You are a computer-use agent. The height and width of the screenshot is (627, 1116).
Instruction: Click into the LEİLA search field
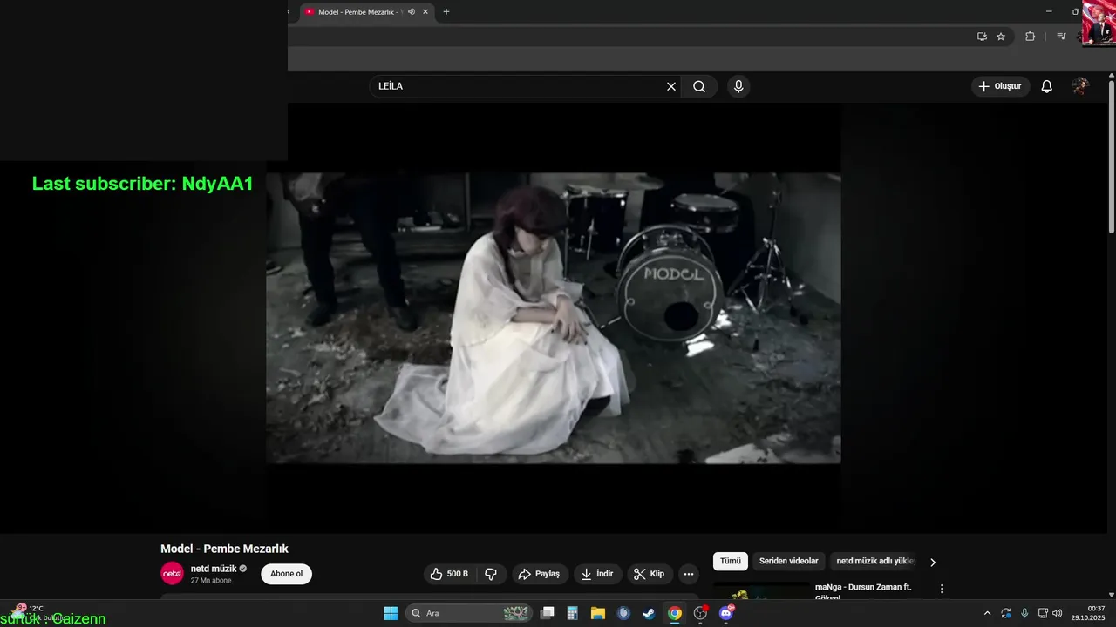pos(519,86)
